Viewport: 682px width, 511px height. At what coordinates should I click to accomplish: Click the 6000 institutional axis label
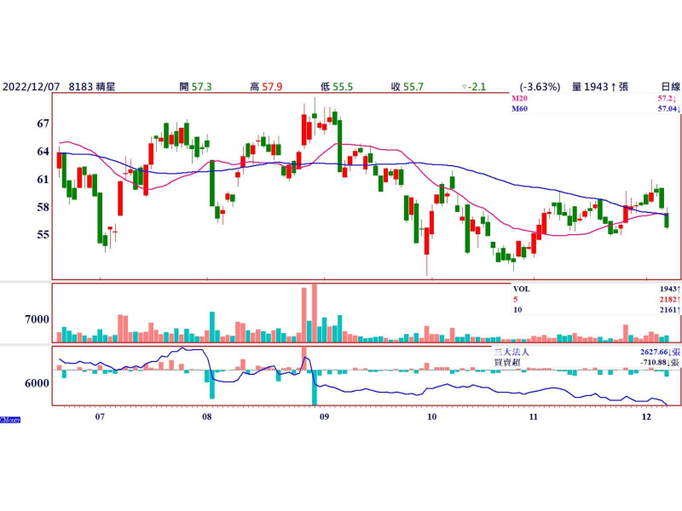pos(37,383)
